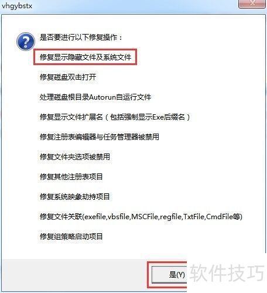This screenshot has width=267, height=293.
Task: Click the vhgybstx window title text
Action: pos(17,6)
